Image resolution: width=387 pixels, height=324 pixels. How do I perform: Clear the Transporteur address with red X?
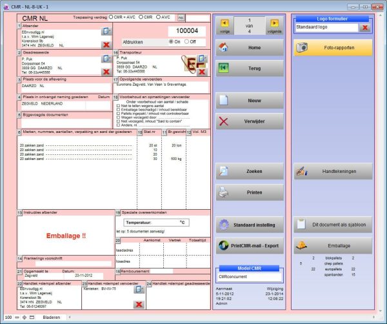202,72
